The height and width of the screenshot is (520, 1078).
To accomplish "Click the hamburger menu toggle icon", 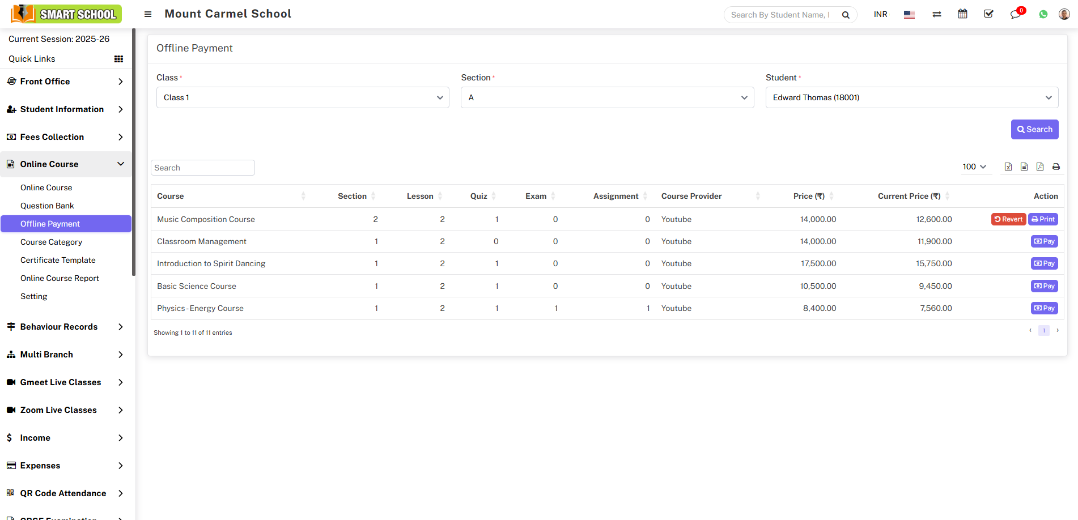I will (148, 14).
